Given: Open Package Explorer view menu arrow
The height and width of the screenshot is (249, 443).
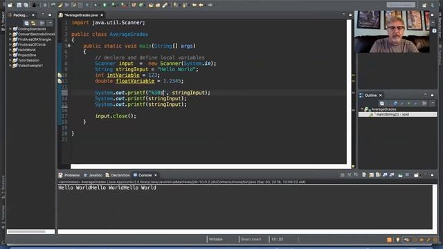Looking at the screenshot, I should pos(50,23).
